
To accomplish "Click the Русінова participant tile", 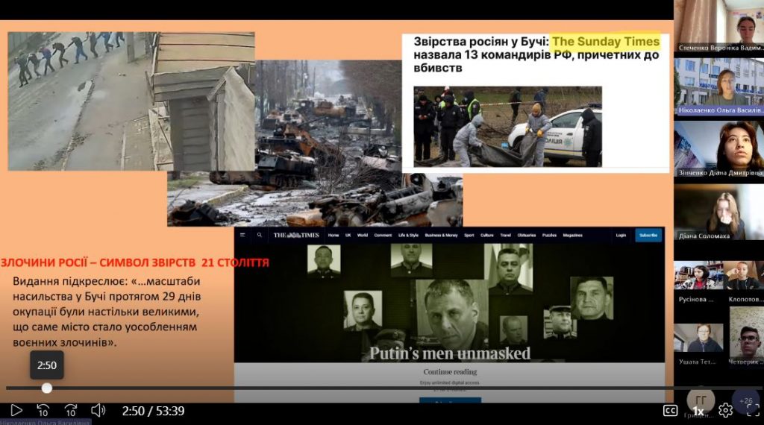I will coord(698,280).
